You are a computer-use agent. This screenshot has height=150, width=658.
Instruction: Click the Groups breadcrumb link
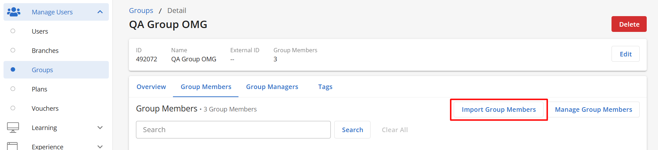click(141, 11)
